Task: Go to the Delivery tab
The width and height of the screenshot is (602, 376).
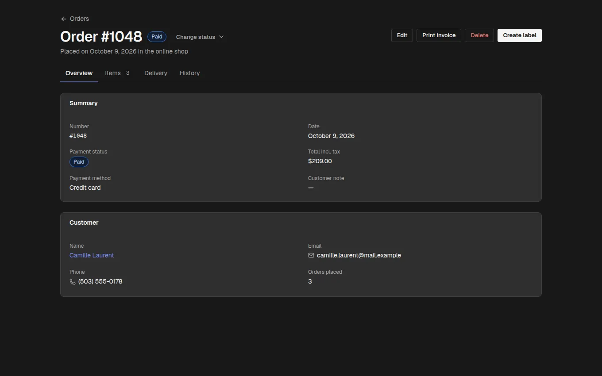Action: 156,73
